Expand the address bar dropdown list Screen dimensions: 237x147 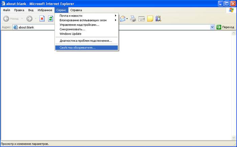[212, 27]
